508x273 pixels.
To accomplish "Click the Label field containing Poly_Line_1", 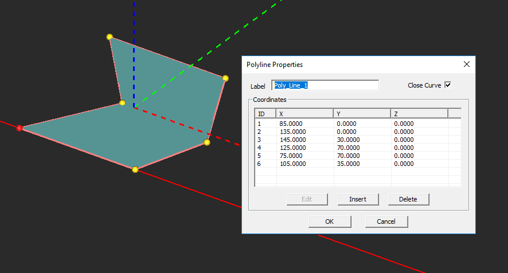I will pyautogui.click(x=325, y=85).
